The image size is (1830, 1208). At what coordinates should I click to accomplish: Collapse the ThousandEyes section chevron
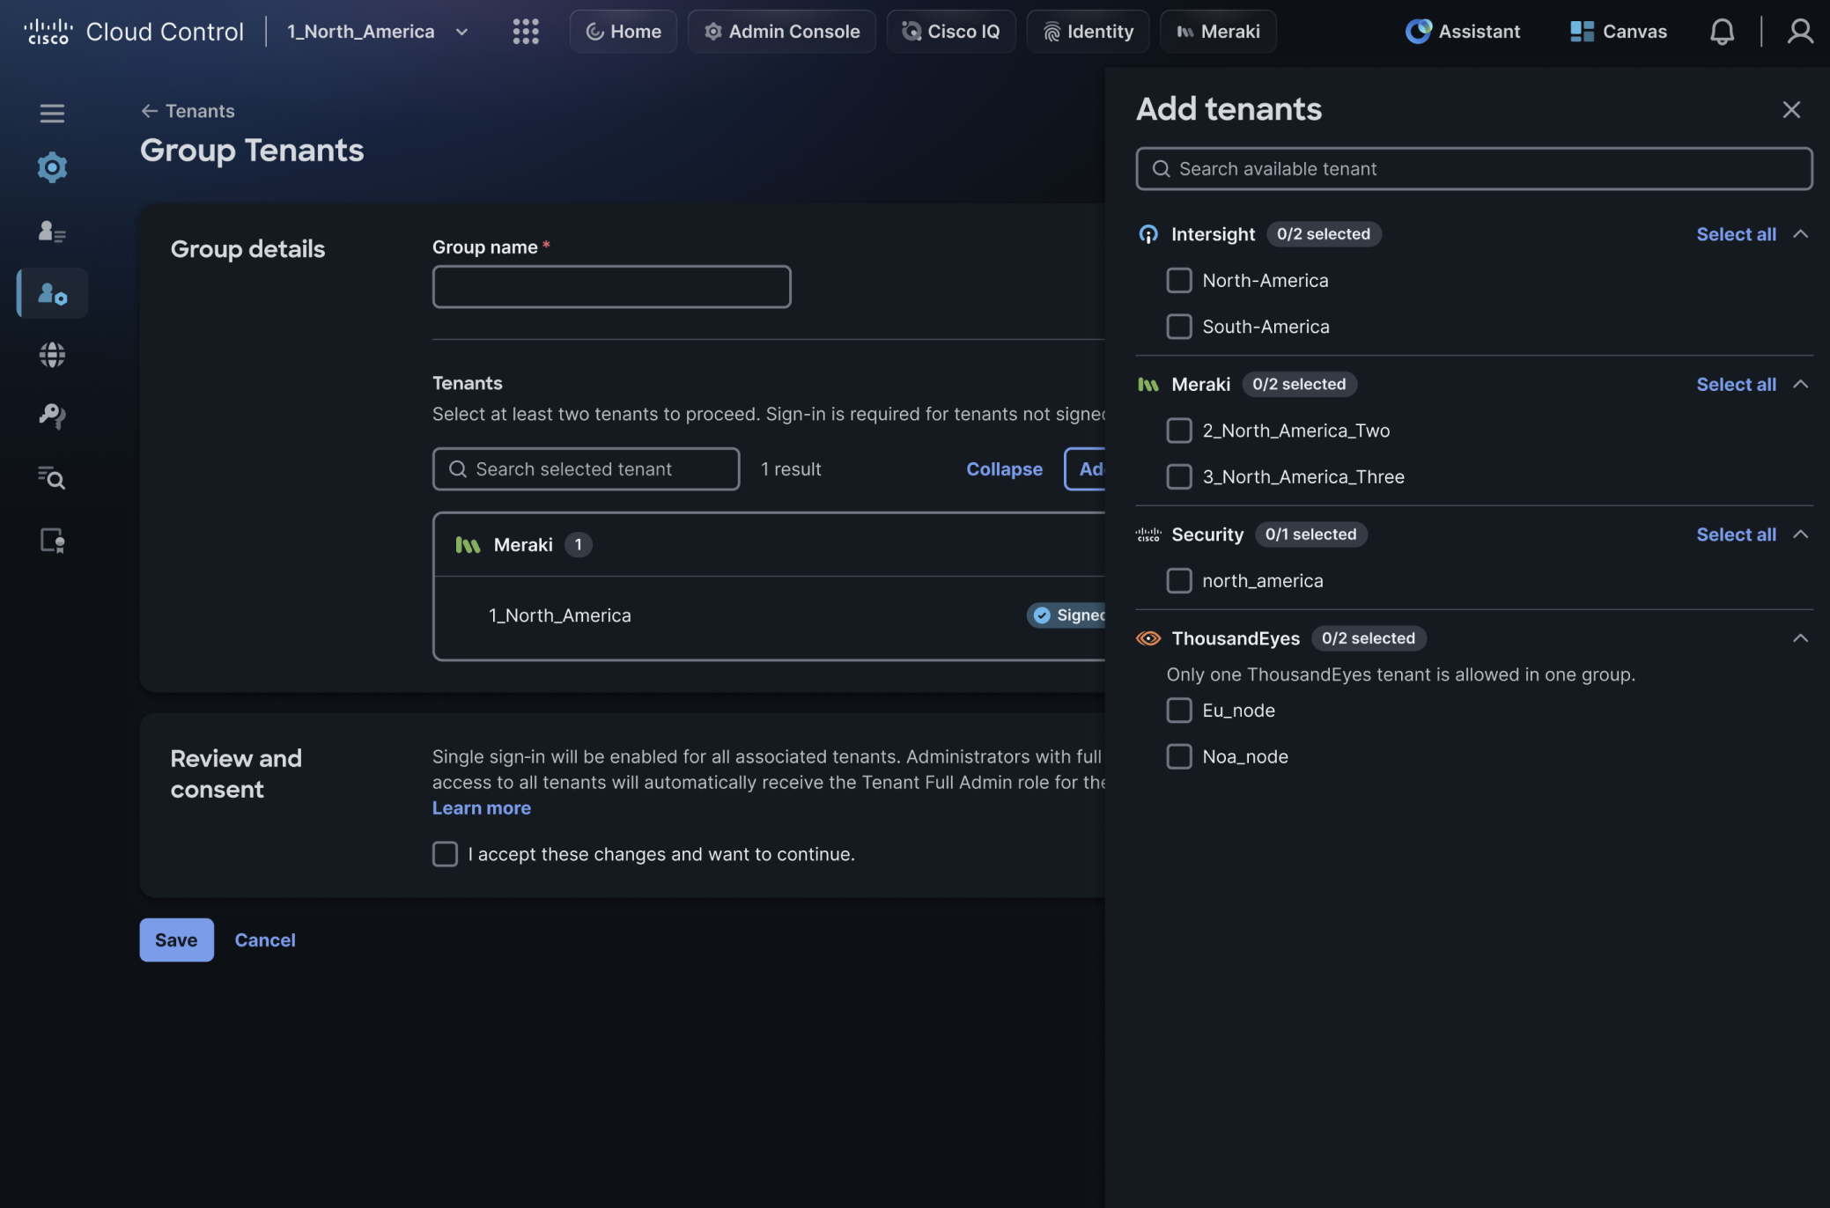click(x=1800, y=638)
